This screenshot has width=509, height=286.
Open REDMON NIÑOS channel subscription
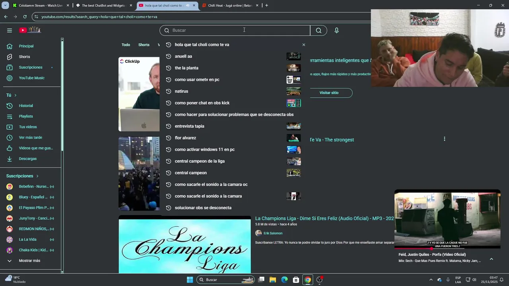(x=32, y=229)
